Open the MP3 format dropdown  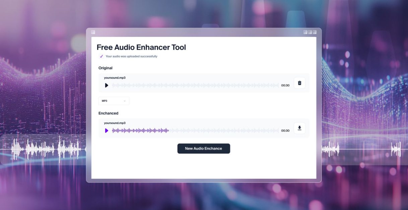pyautogui.click(x=114, y=101)
